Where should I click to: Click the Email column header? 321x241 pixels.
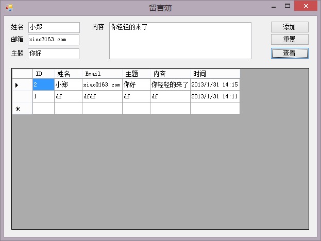coord(102,74)
